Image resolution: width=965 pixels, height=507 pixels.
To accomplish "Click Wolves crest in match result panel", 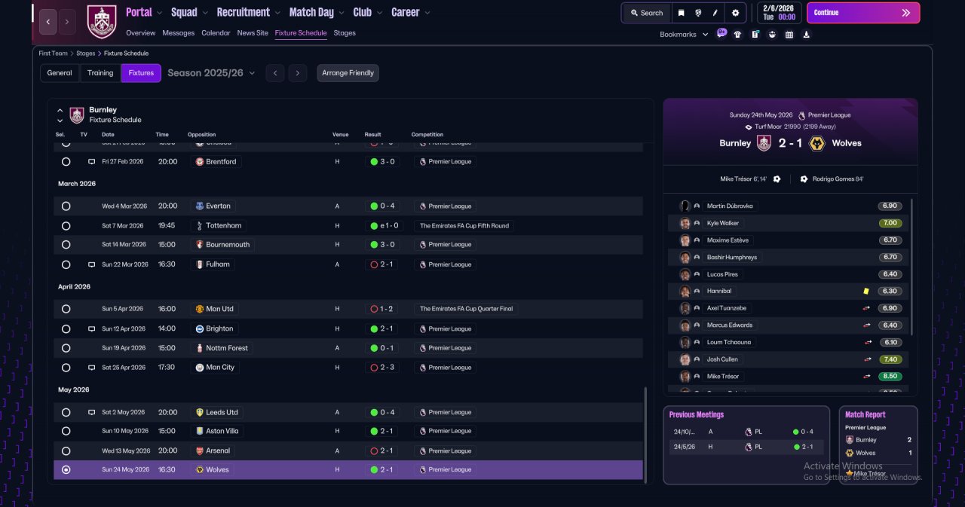I will tap(816, 143).
